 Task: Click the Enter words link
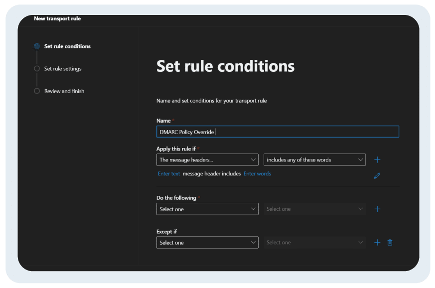click(257, 174)
